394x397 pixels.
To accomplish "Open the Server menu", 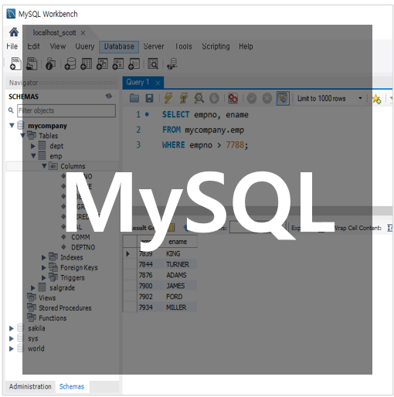I will point(154,46).
